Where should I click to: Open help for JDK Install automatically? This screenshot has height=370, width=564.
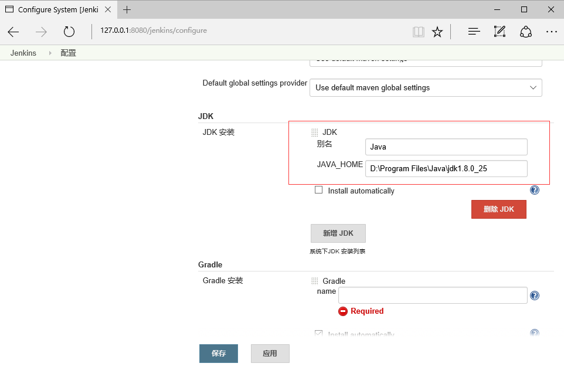click(x=535, y=190)
